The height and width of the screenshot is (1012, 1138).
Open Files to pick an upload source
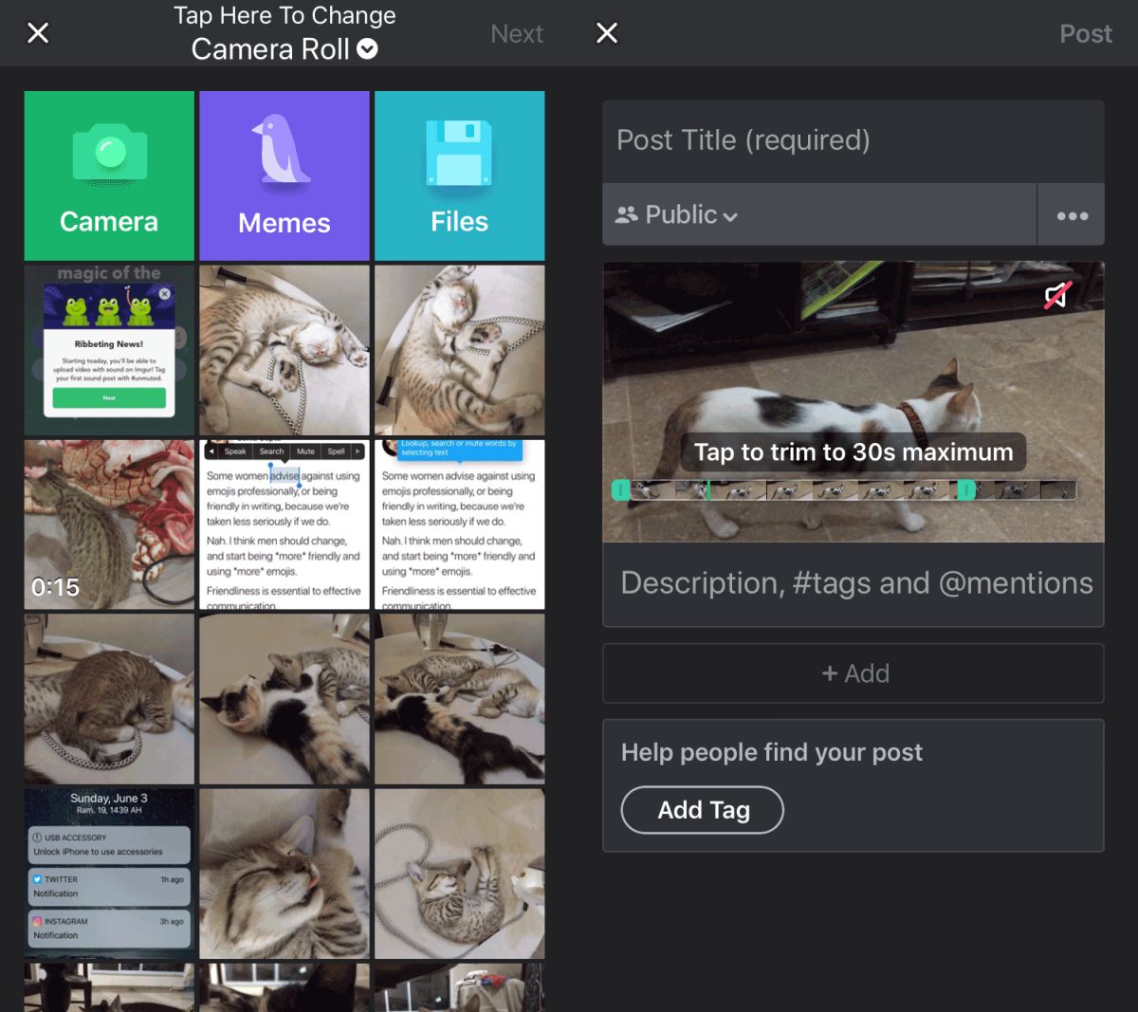pos(459,175)
